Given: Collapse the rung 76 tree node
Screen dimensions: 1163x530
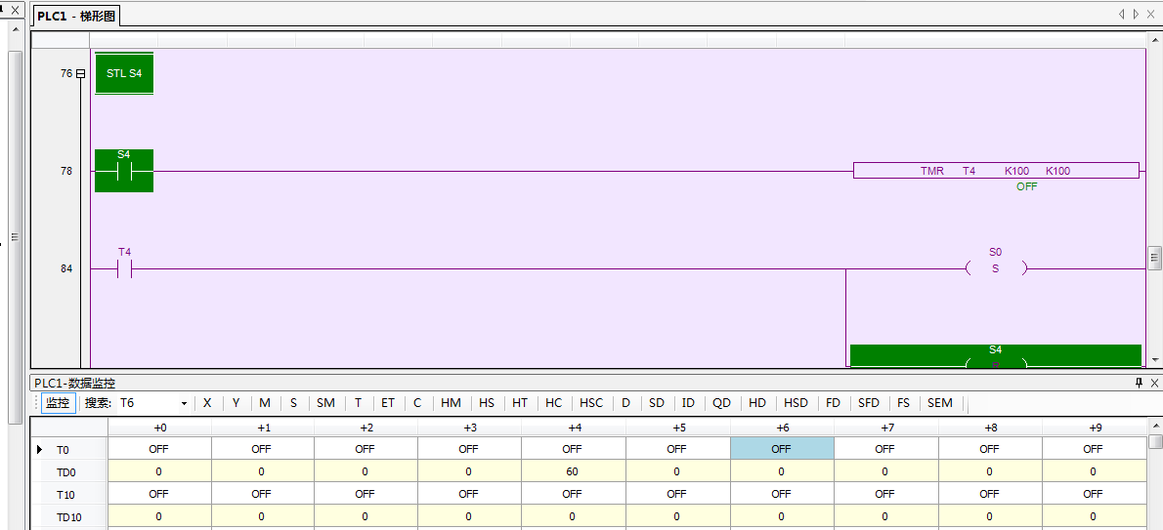Looking at the screenshot, I should (x=80, y=73).
